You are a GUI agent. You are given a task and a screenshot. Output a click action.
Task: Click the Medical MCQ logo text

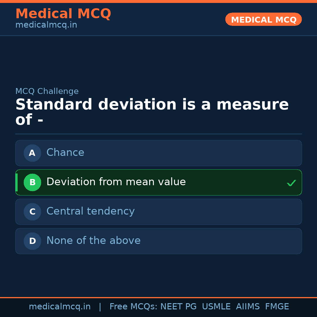point(63,14)
